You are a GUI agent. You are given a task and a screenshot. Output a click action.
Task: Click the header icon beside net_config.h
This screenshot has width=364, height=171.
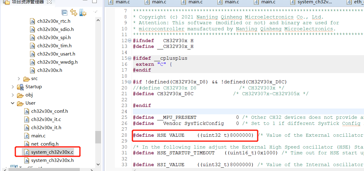(x=27, y=144)
